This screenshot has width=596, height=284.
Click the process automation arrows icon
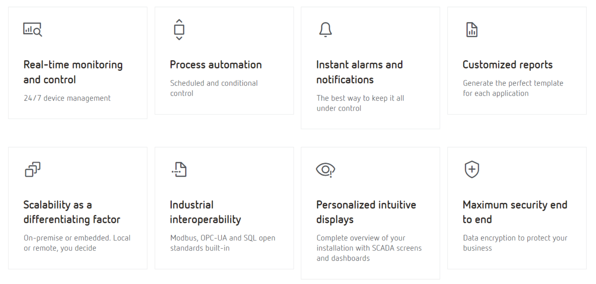pos(179,29)
